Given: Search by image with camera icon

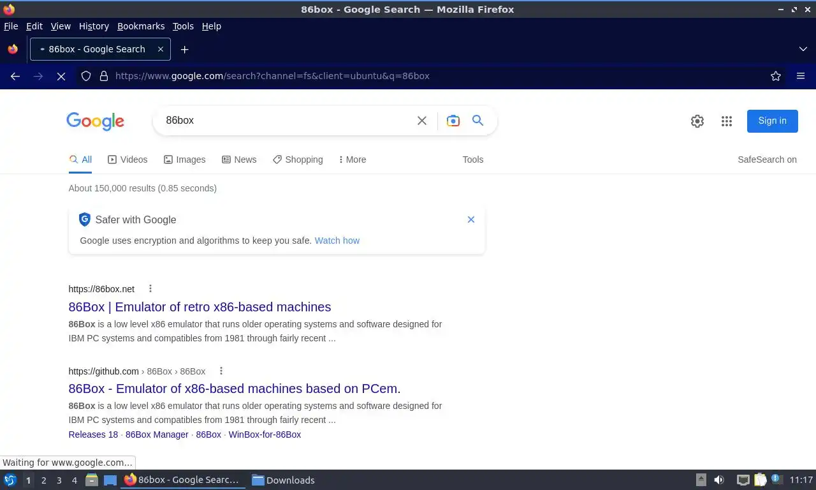Looking at the screenshot, I should [453, 121].
